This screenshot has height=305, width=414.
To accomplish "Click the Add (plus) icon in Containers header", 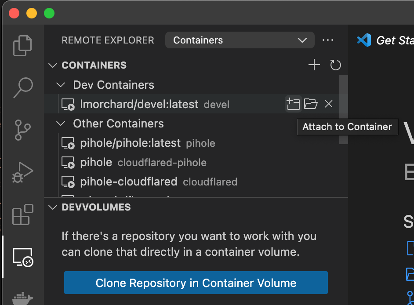I will (314, 65).
